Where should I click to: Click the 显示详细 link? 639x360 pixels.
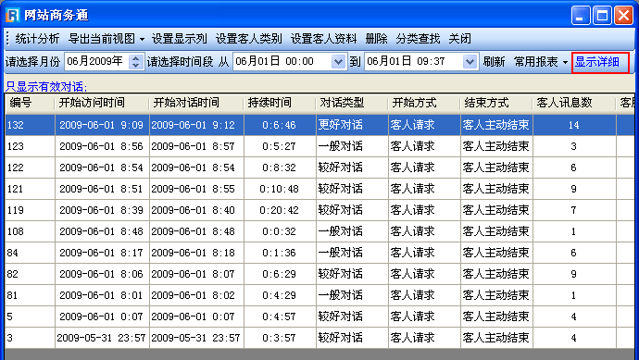[597, 62]
